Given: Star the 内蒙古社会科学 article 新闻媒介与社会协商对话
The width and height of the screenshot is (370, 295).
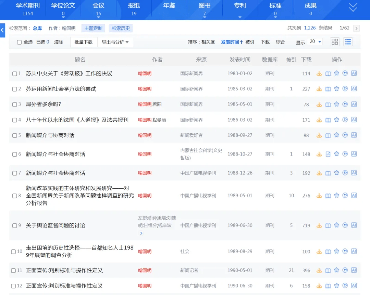Looking at the screenshot, I should pyautogui.click(x=336, y=154).
